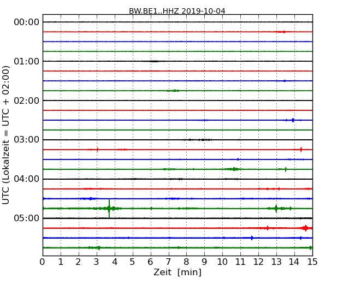Click the green spike near minute 3.1 on bottom trace
The width and height of the screenshot is (355, 284).
coord(99,248)
